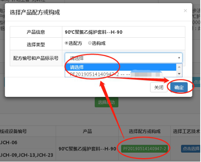This screenshot has width=201, height=162.
Task: Confirm with the blue 确定 button
Action: (x=179, y=87)
